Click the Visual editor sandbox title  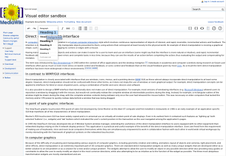(46, 16)
